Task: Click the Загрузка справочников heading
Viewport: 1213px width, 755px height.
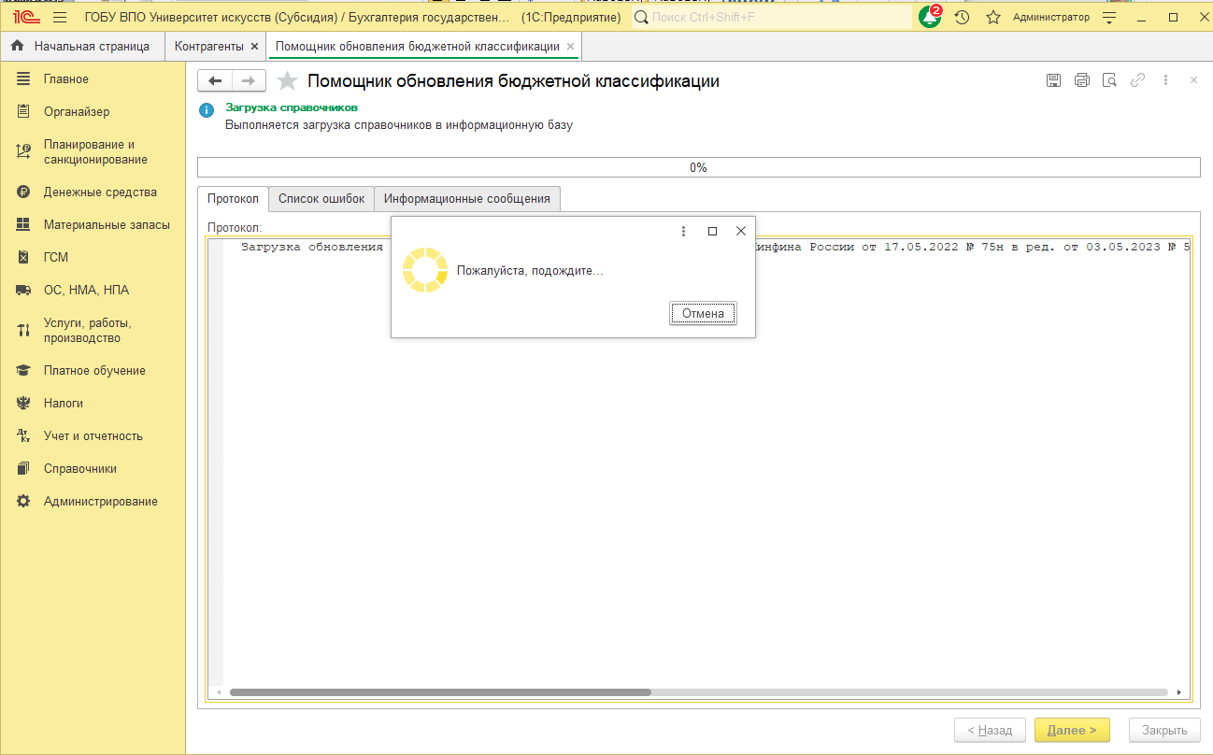Action: (292, 107)
